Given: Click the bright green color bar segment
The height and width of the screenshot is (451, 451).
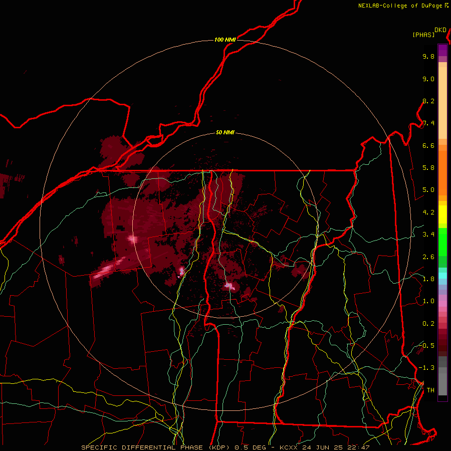Looking at the screenshot, I should (442, 242).
